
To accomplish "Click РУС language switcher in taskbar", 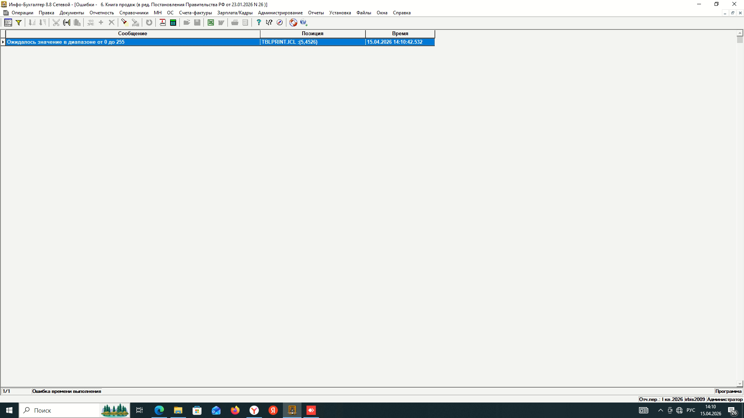I will pos(691,410).
